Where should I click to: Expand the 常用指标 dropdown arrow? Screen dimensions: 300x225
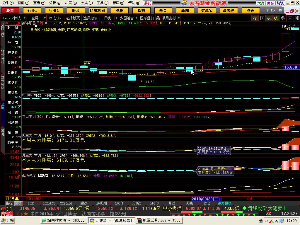coord(179,18)
